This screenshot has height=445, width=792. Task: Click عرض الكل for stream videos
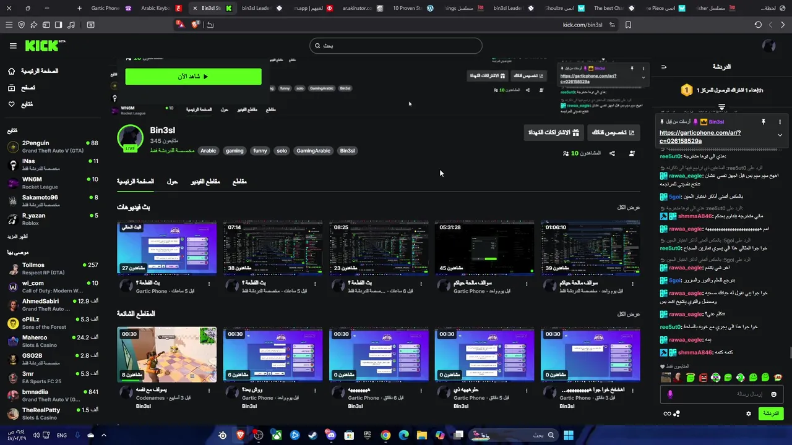[629, 207]
